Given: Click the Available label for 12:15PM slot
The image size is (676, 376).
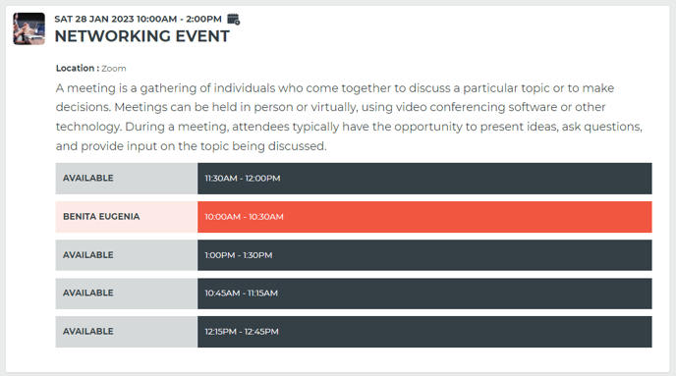Looking at the screenshot, I should [x=127, y=332].
